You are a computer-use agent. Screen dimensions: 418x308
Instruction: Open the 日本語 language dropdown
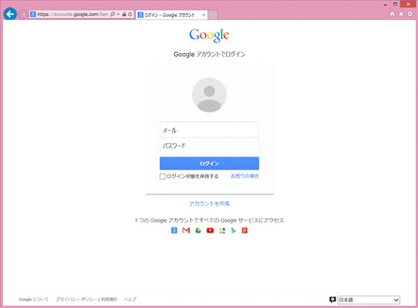[369, 300]
